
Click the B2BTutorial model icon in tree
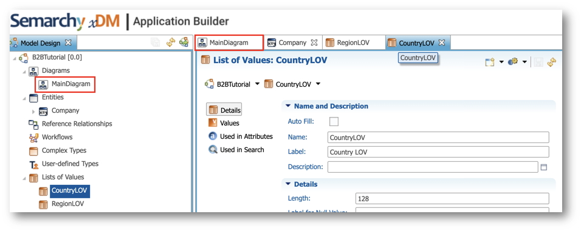pyautogui.click(x=24, y=58)
